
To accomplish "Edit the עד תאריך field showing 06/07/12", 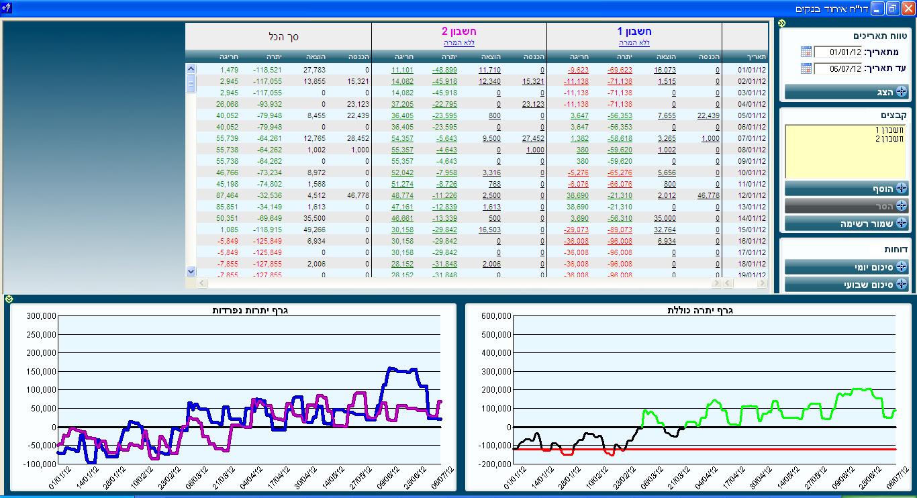I will coord(838,68).
